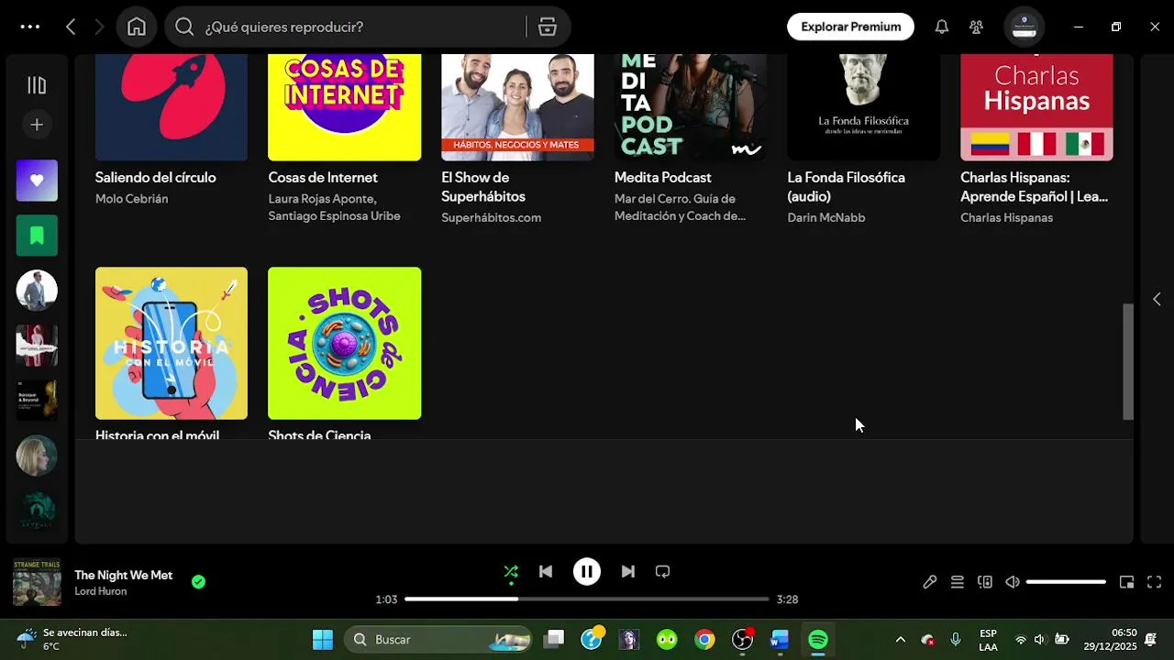Open the weather widget showing 6°C

coord(73,640)
